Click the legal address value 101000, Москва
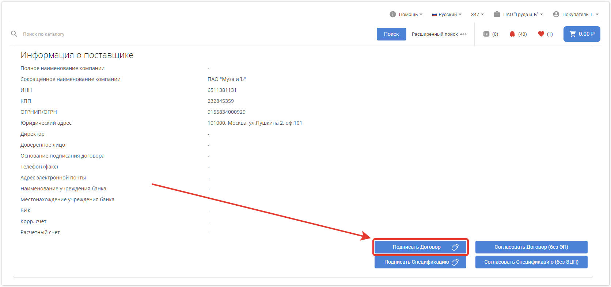The image size is (611, 287). coord(255,123)
